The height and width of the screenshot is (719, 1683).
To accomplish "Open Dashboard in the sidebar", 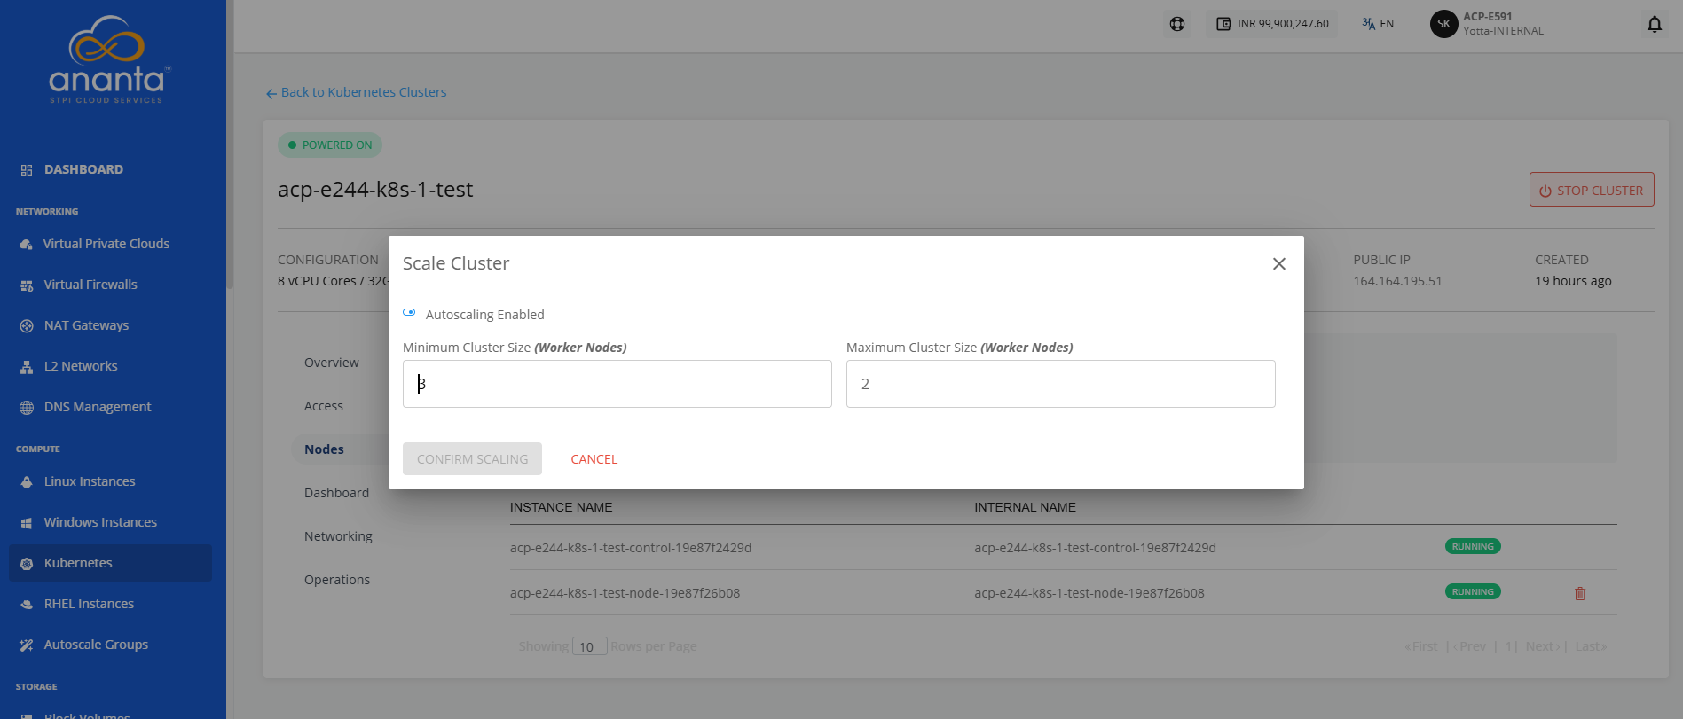I will tap(83, 169).
